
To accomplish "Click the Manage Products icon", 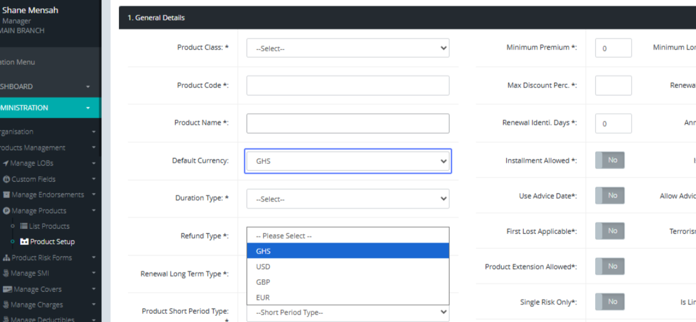I will [x=6, y=211].
